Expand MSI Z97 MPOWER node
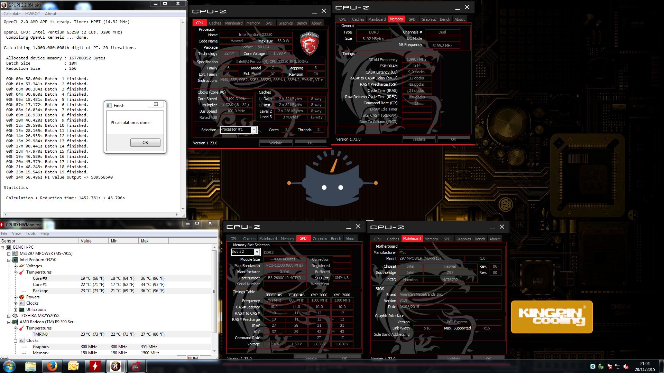Image resolution: width=664 pixels, height=373 pixels. pos(9,254)
